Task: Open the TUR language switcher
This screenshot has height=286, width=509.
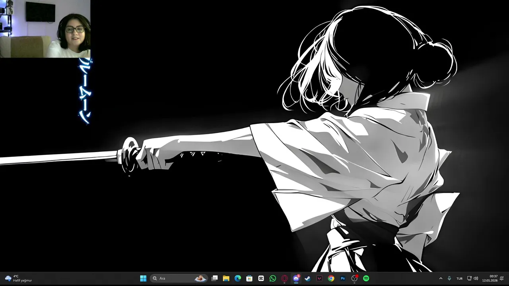Action: (459, 278)
